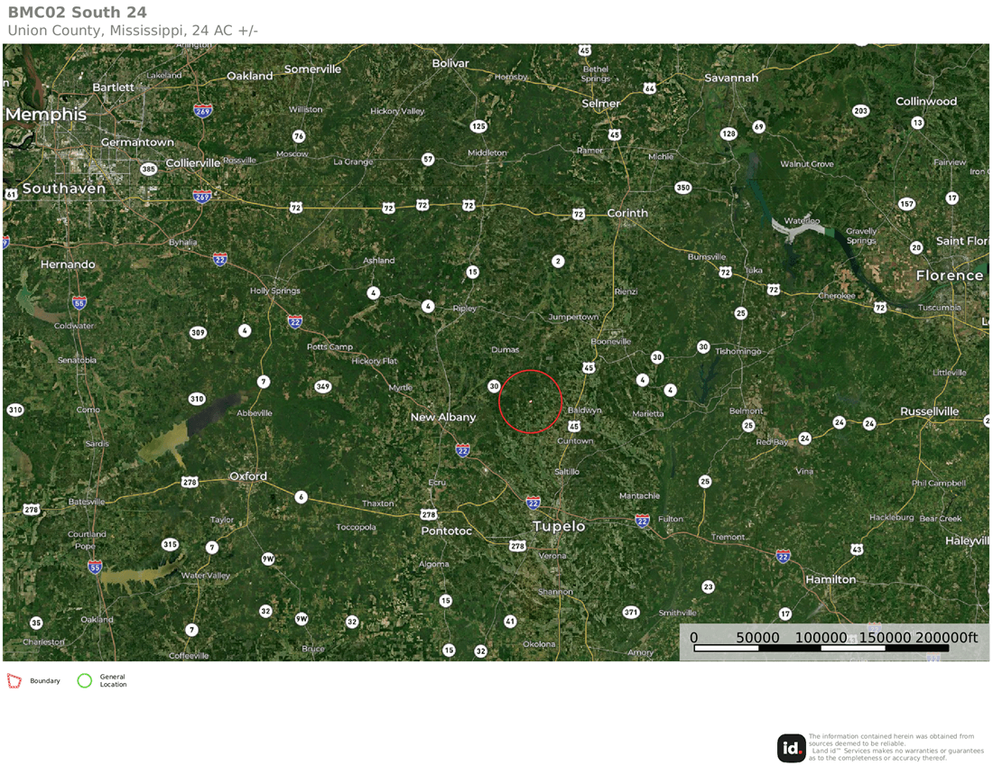
Task: Select the Highway 349 shield marker
Action: coord(322,387)
